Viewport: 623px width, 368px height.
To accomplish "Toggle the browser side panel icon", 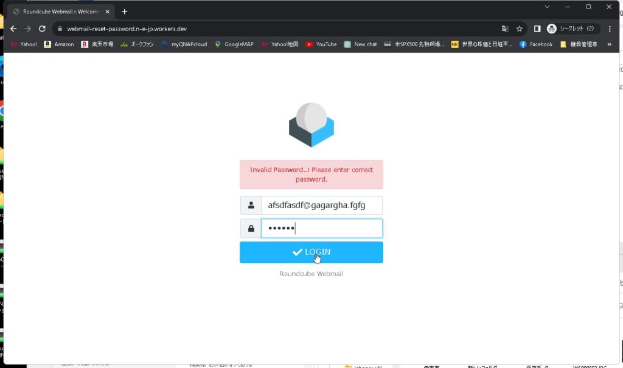I will [537, 29].
